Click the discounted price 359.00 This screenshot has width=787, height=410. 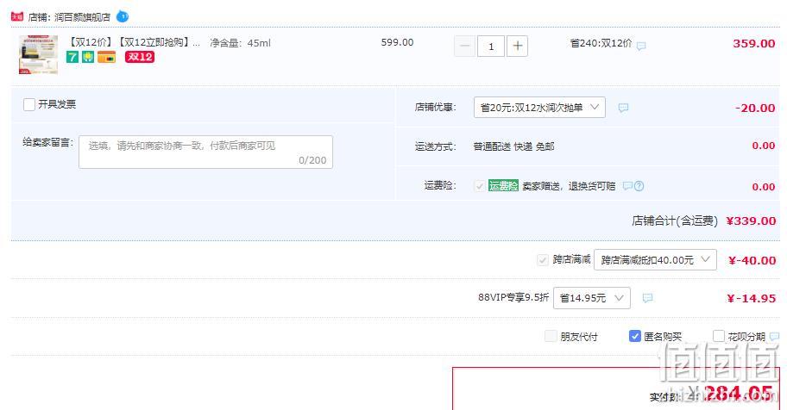754,44
